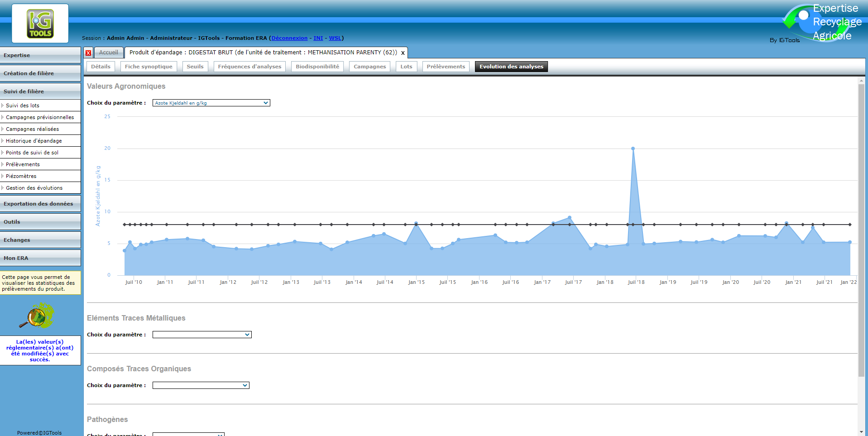Viewport: 868px width, 436px height.
Task: Click the Déconnexion link
Action: [289, 38]
